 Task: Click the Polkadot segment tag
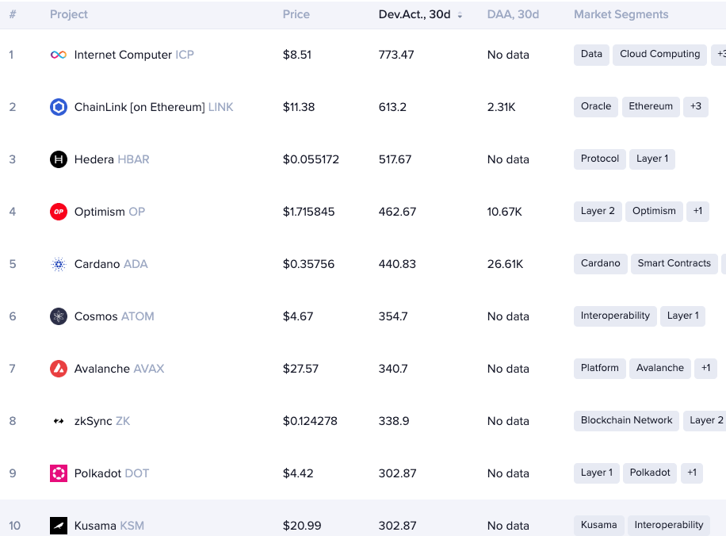tap(650, 473)
